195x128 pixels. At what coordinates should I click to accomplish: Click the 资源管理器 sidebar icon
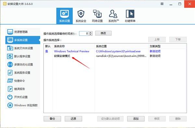10,32
